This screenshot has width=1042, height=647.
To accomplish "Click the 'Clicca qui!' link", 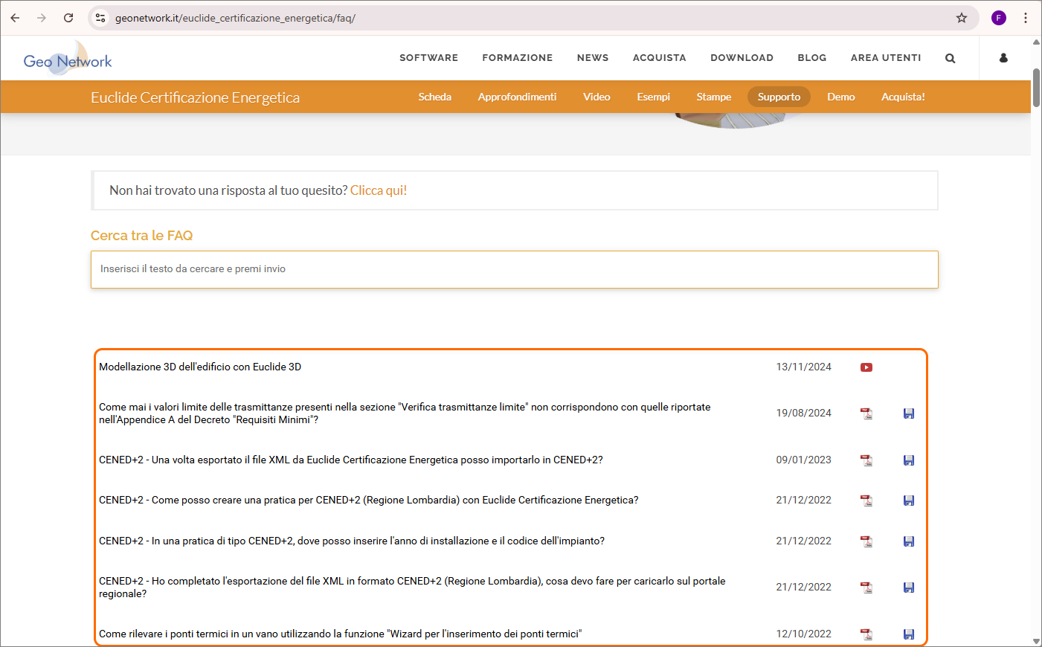I will click(x=379, y=190).
